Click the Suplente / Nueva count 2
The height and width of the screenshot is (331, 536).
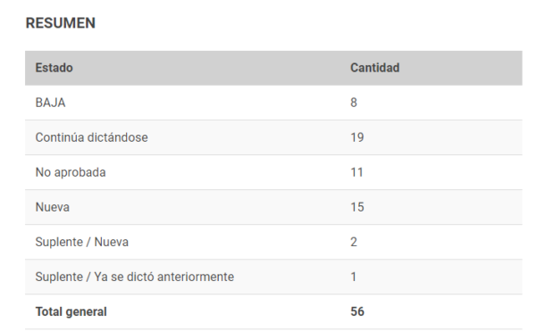click(354, 242)
